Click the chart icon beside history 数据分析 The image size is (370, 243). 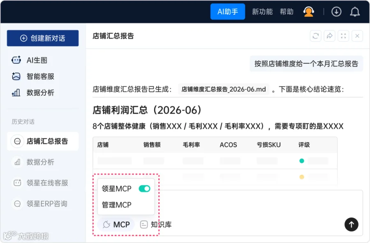tap(17, 162)
